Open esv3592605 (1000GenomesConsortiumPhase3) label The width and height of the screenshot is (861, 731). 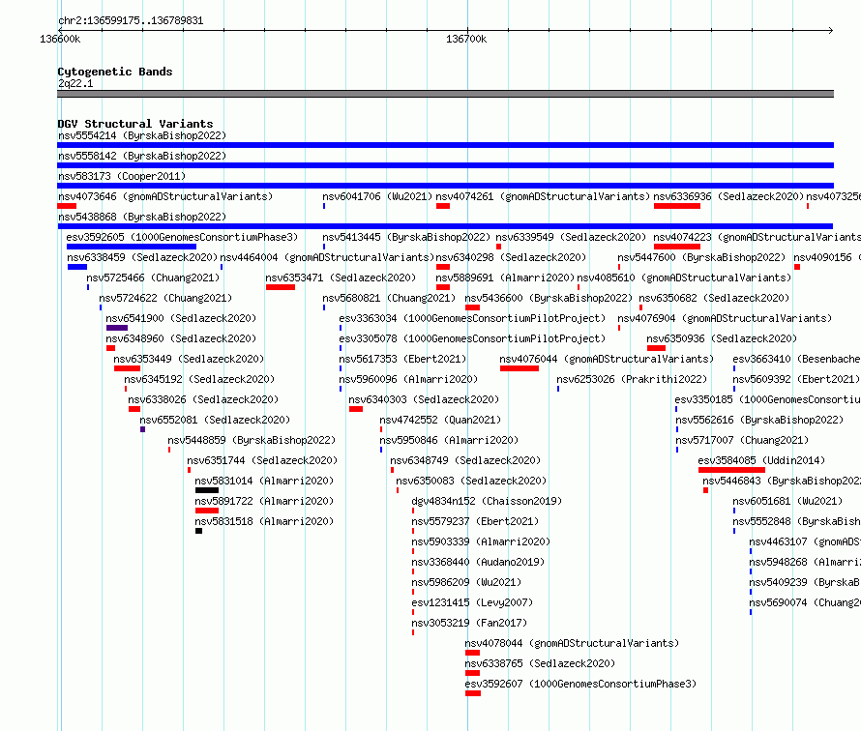tap(182, 237)
